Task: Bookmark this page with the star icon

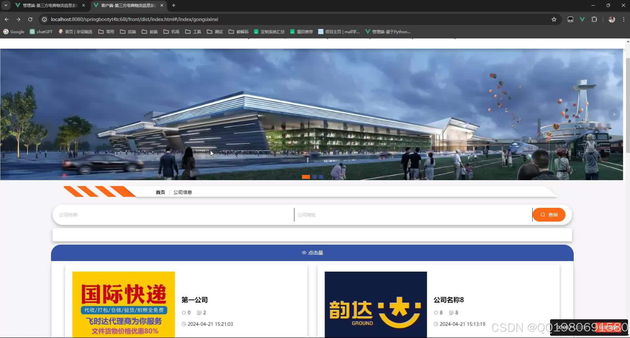Action: pos(554,19)
